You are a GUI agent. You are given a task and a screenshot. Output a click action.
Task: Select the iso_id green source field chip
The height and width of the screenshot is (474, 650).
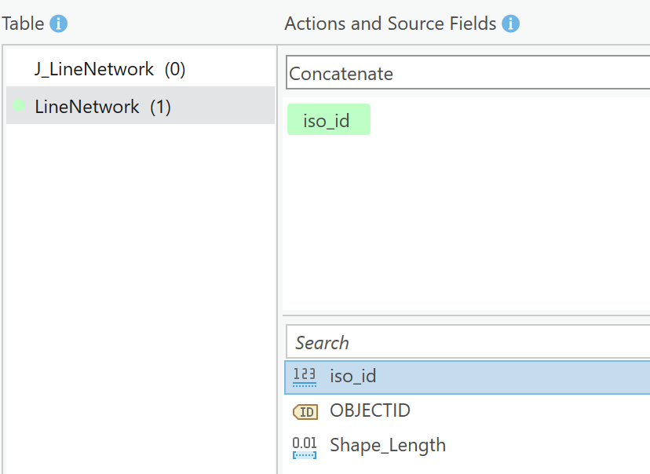click(329, 119)
